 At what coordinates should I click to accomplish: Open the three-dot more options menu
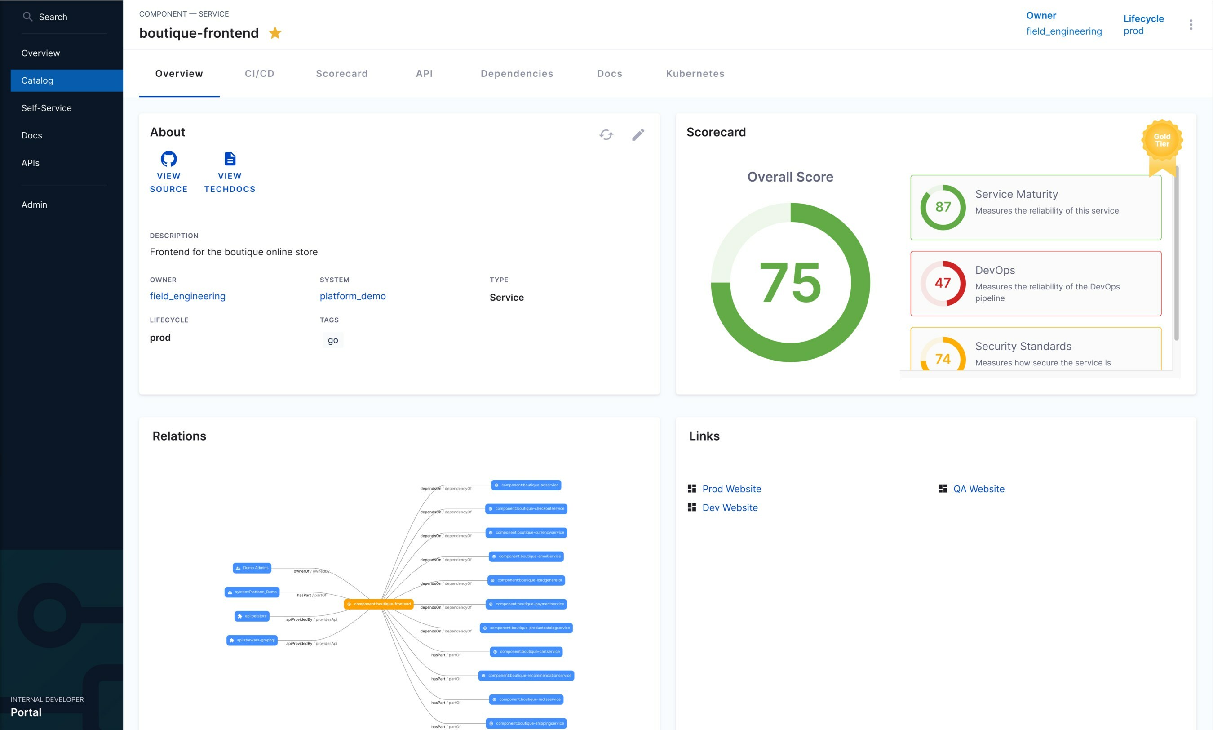coord(1191,25)
